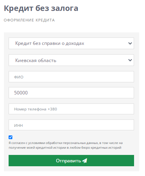Screen dimensions: 145x176
Task: Click the loan amount field showing 50000
Action: 71,93
